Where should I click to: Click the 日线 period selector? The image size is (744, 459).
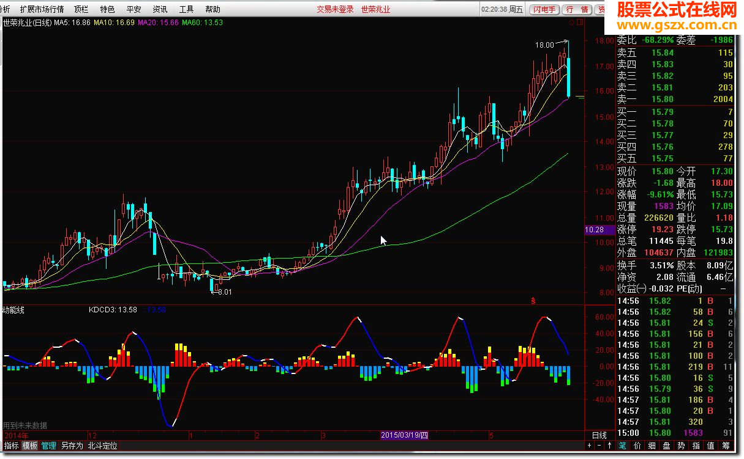pyautogui.click(x=599, y=435)
